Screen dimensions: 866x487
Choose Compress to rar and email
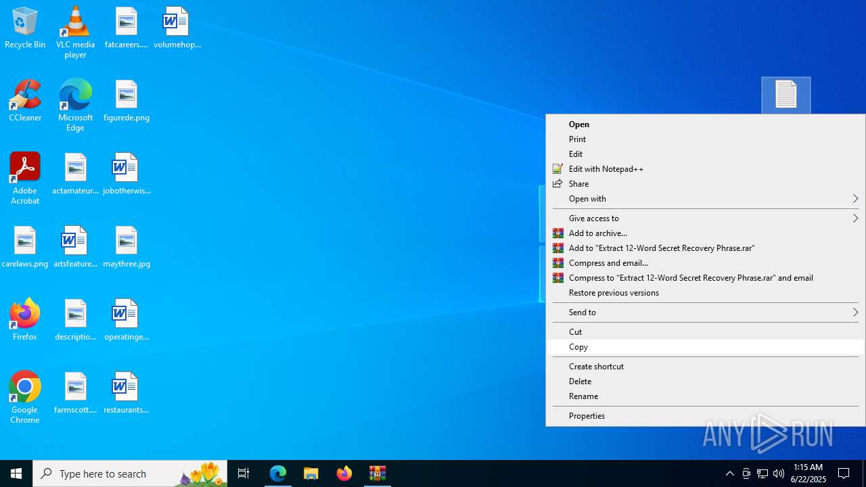[x=706, y=278]
